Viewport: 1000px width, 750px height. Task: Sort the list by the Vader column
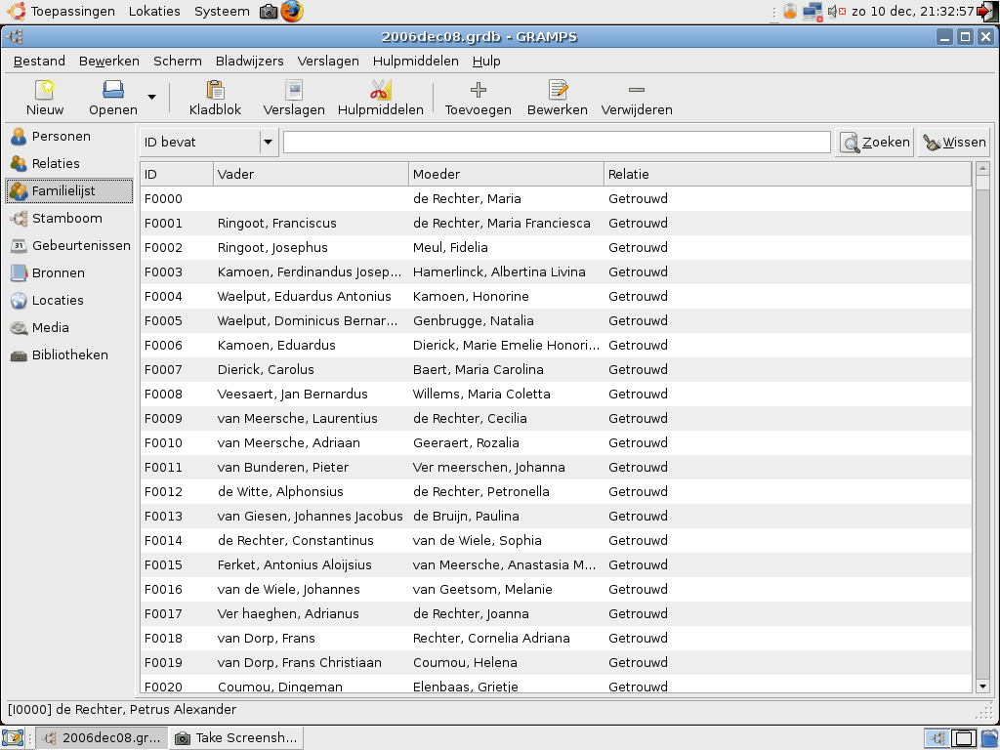coord(311,174)
